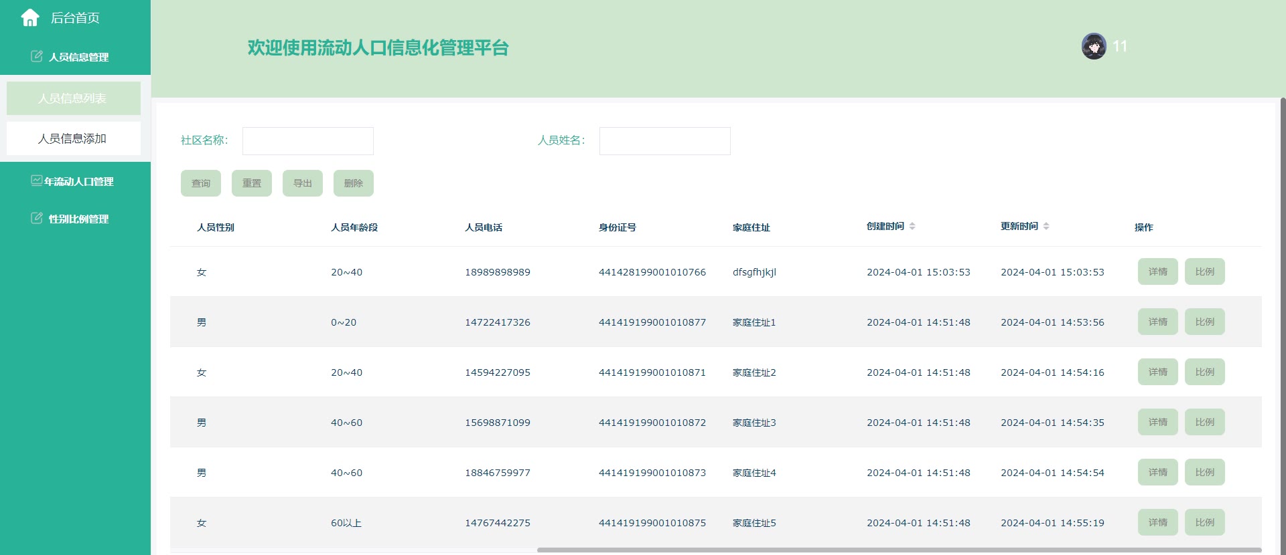Click the home icon beside 后台首页

coord(30,18)
